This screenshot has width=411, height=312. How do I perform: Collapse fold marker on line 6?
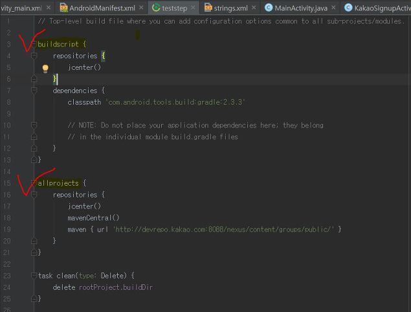(34, 79)
